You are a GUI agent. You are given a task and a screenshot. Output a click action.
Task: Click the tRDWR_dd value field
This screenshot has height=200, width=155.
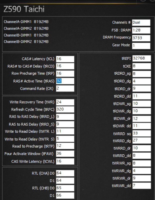coord(142,126)
